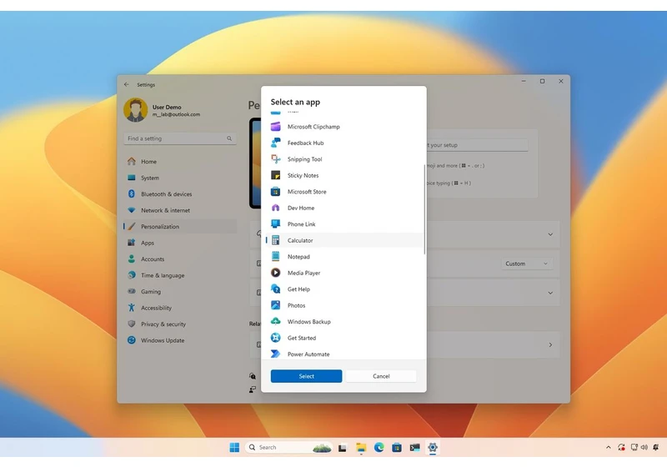Select the Dev Home icon
667x467 pixels.
[276, 208]
